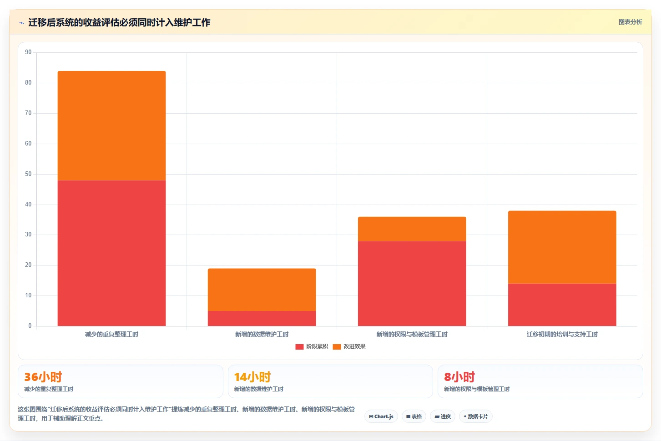The width and height of the screenshot is (661, 441).
Task: Click the y-axis value 90
Action: [28, 52]
